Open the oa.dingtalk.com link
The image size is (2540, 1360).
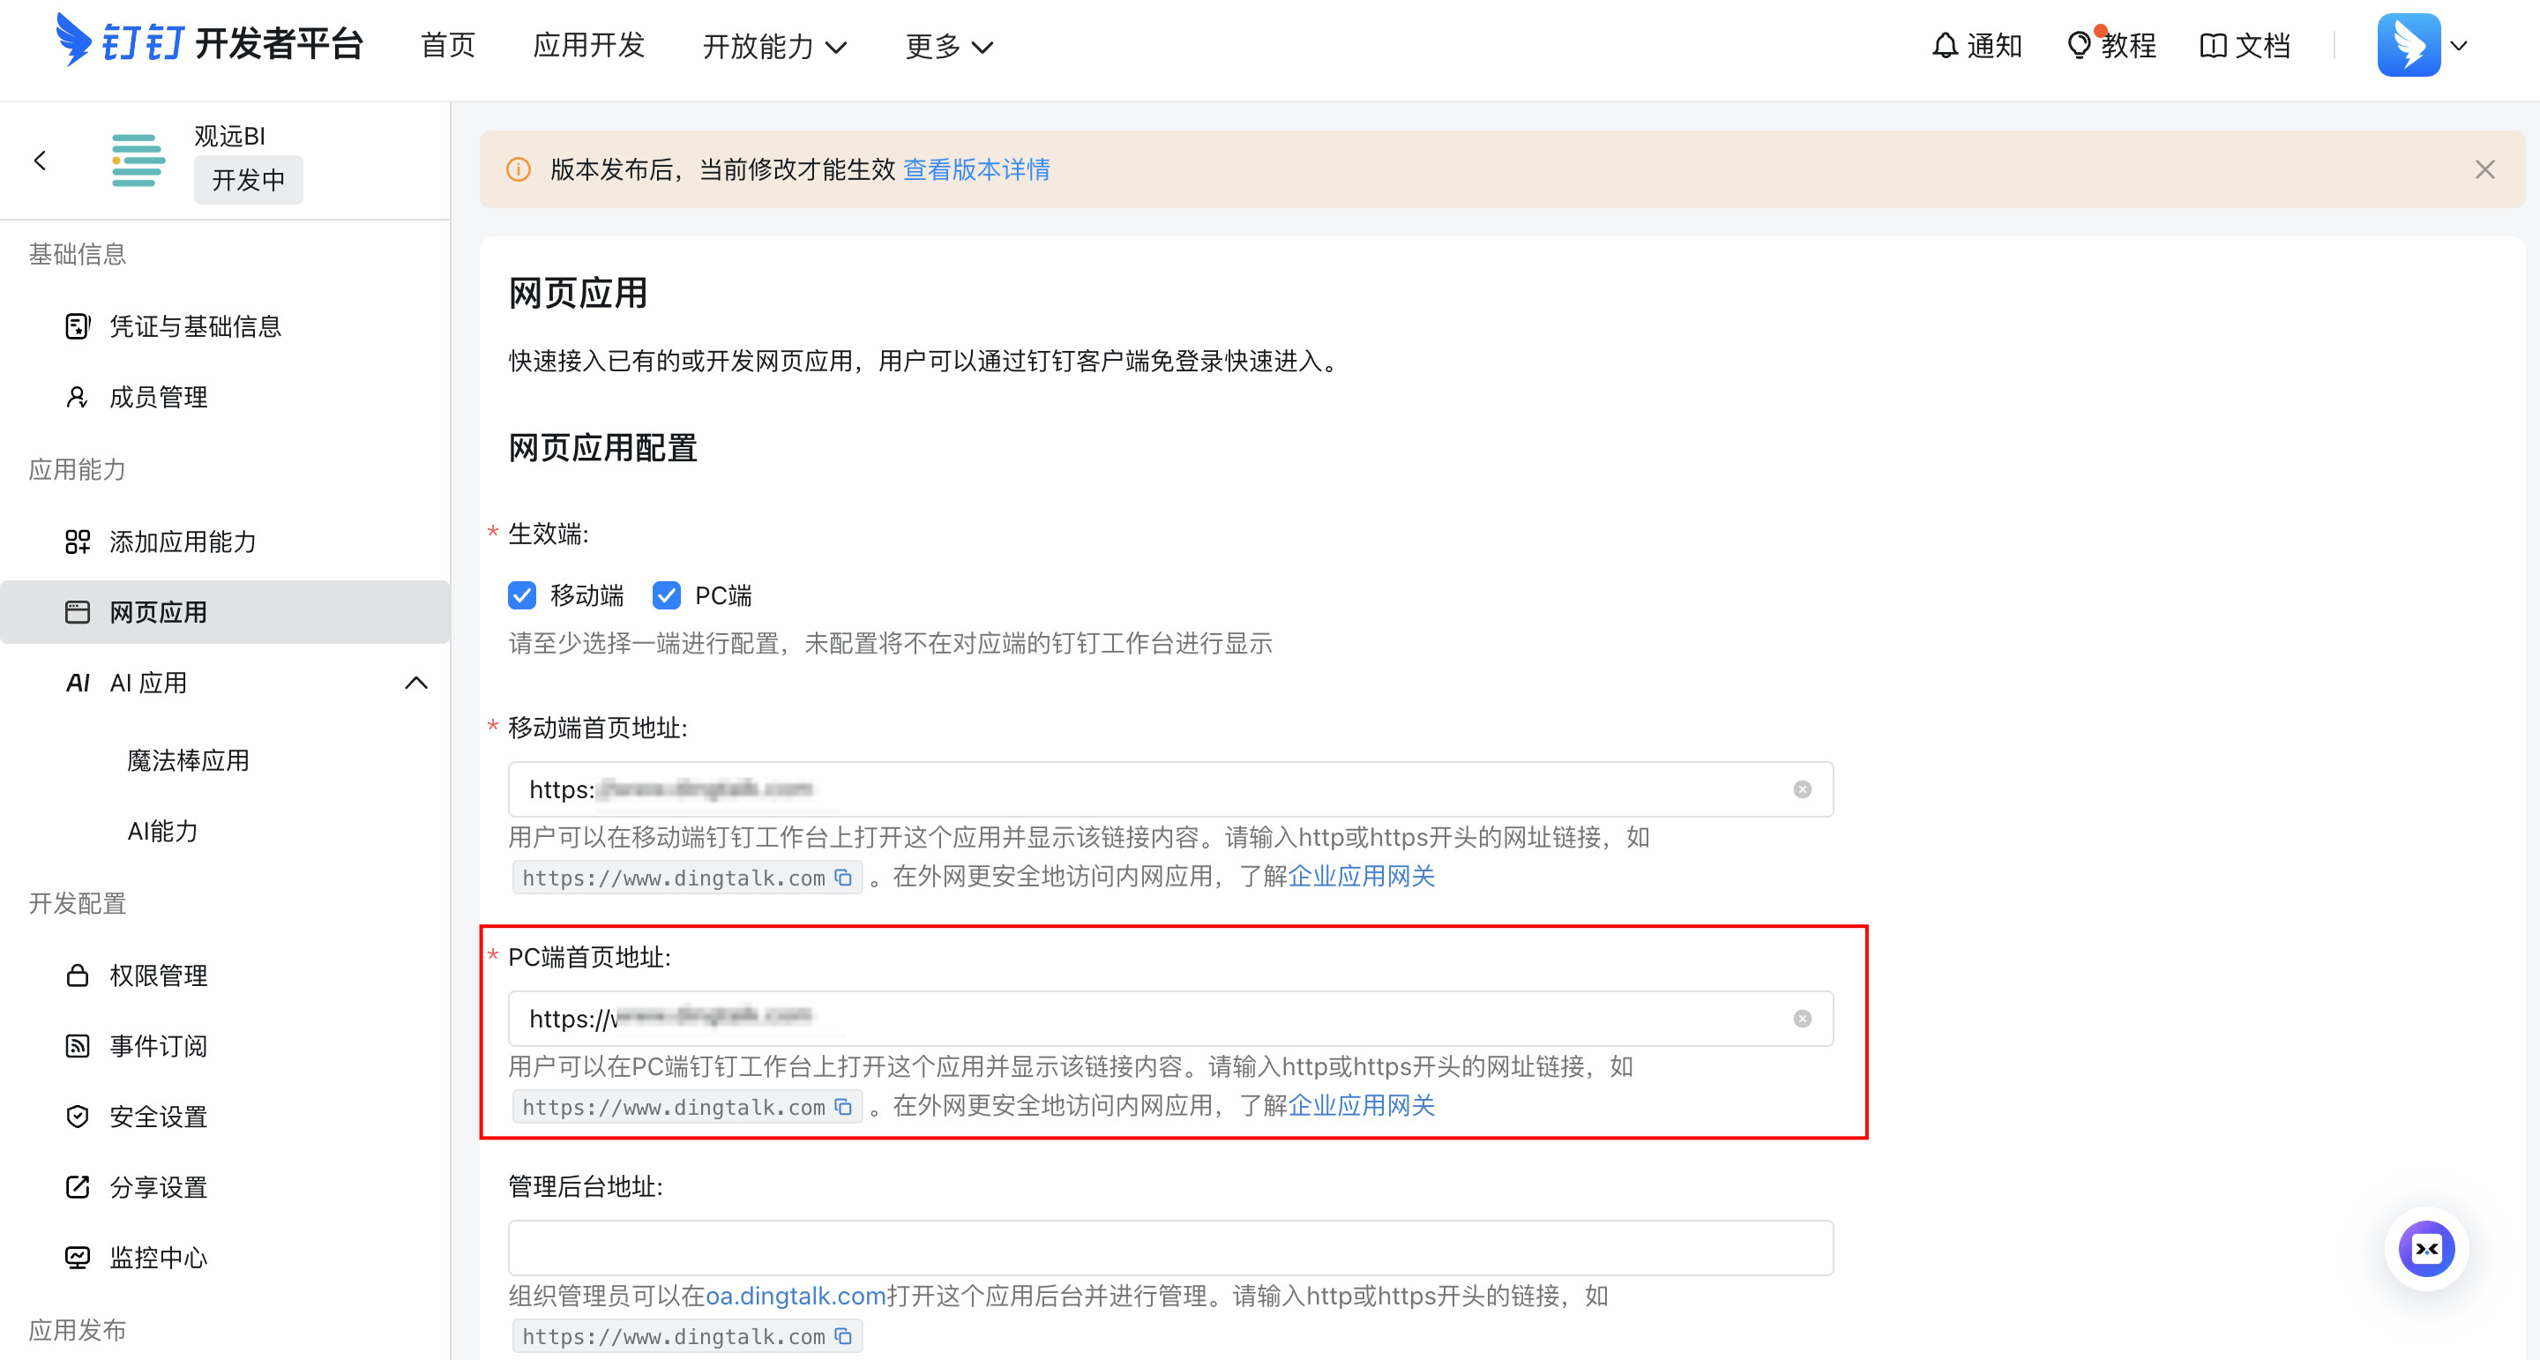point(795,1296)
